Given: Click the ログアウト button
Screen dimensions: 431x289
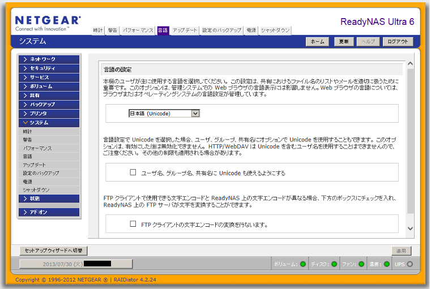Looking at the screenshot, I should coord(398,42).
